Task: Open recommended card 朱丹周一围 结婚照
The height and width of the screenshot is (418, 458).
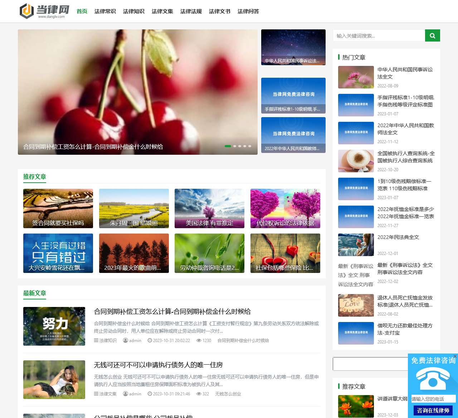Action: pyautogui.click(x=134, y=208)
